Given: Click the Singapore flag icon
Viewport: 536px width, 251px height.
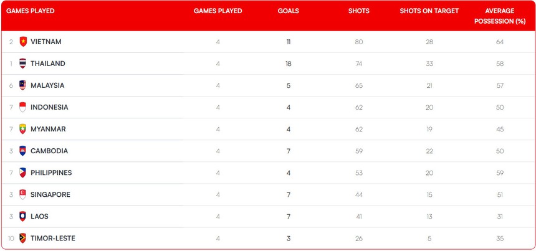Looking at the screenshot, I should coord(23,194).
